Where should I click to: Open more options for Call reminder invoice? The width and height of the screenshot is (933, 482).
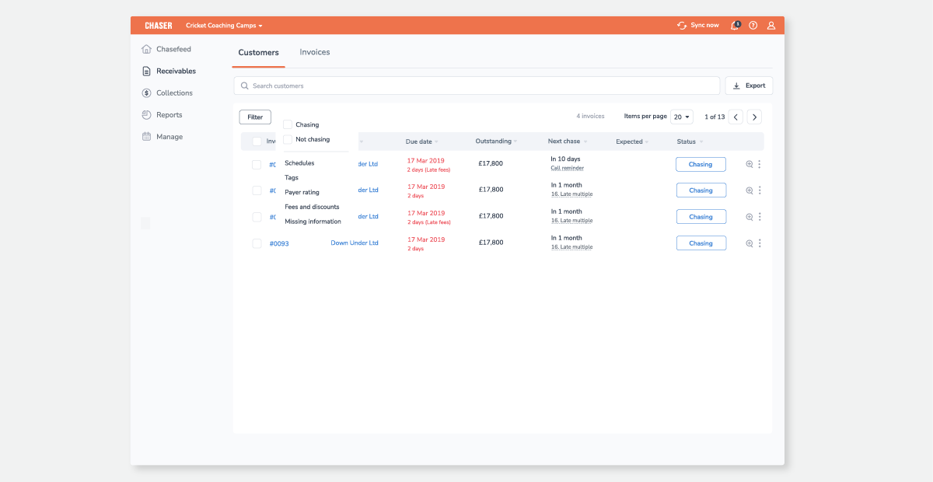[x=760, y=164]
